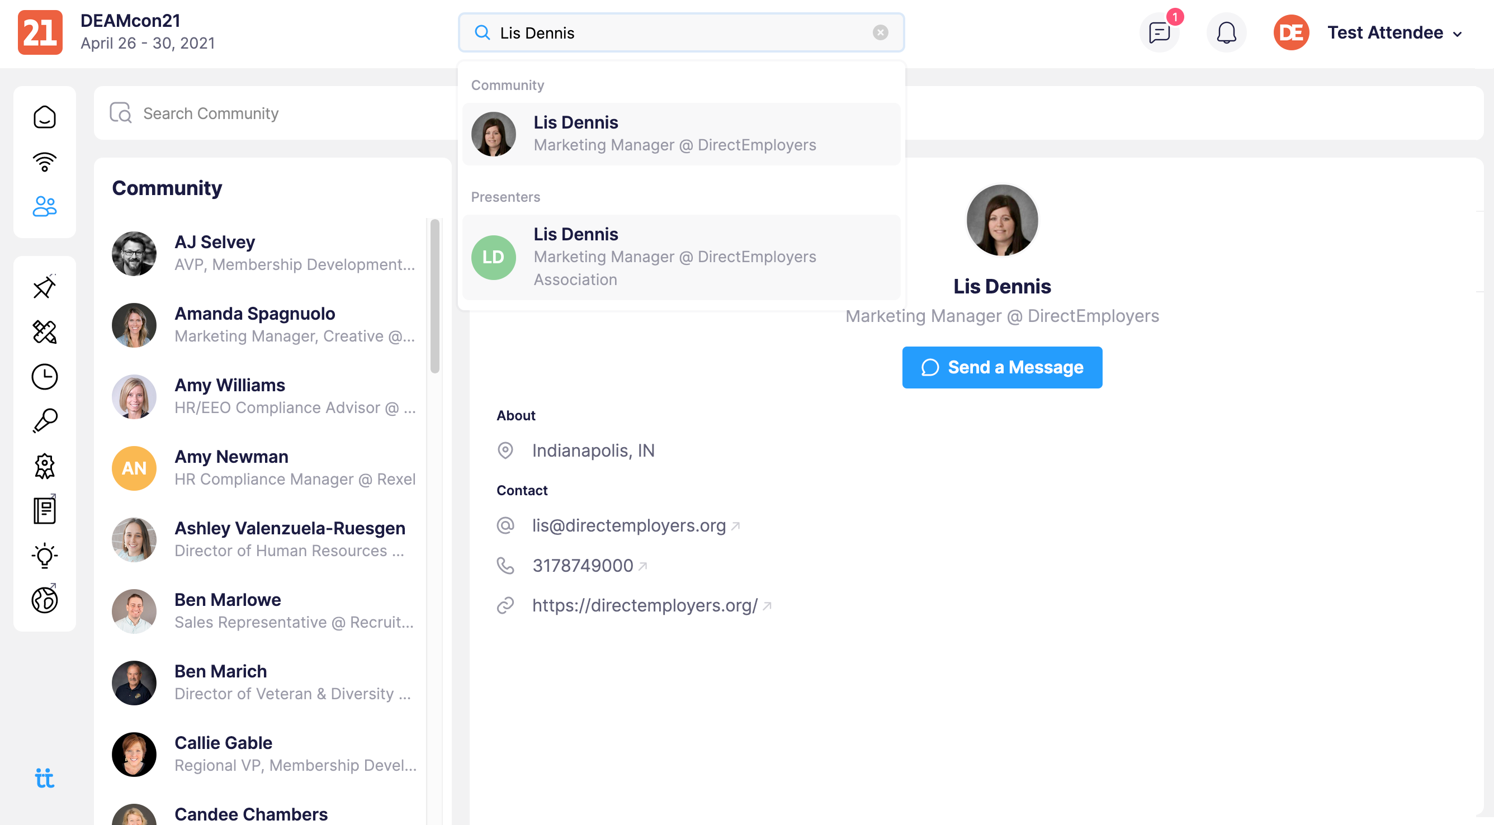Open the https://directemployers.org/ website link
Image resolution: width=1494 pixels, height=825 pixels.
[x=645, y=605]
